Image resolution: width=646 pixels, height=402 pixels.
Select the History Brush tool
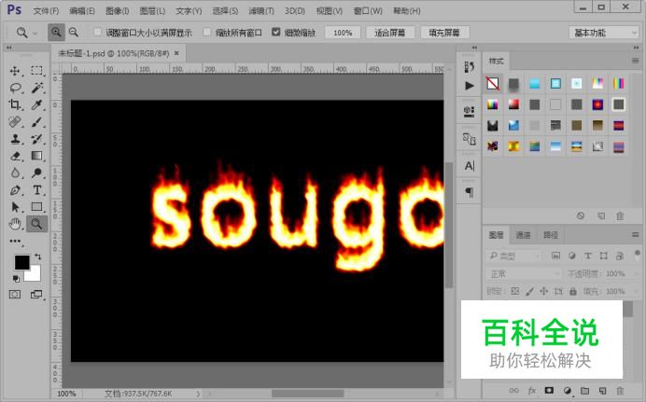pos(36,139)
